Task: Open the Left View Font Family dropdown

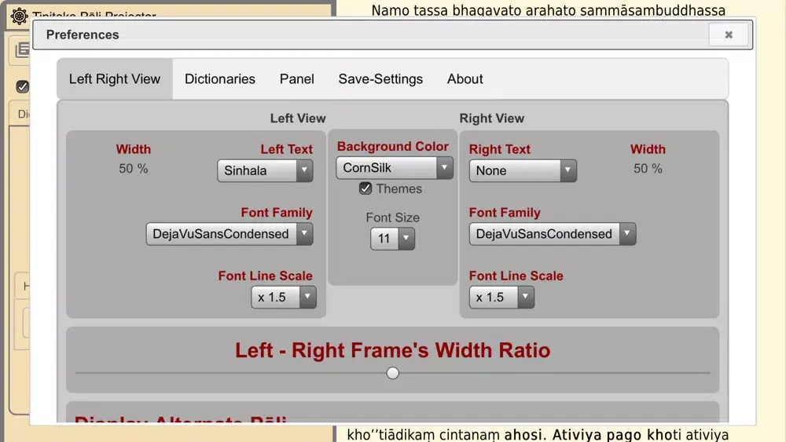Action: coord(230,234)
